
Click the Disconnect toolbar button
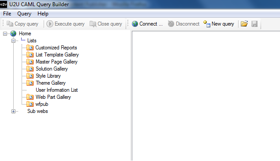tap(183, 24)
